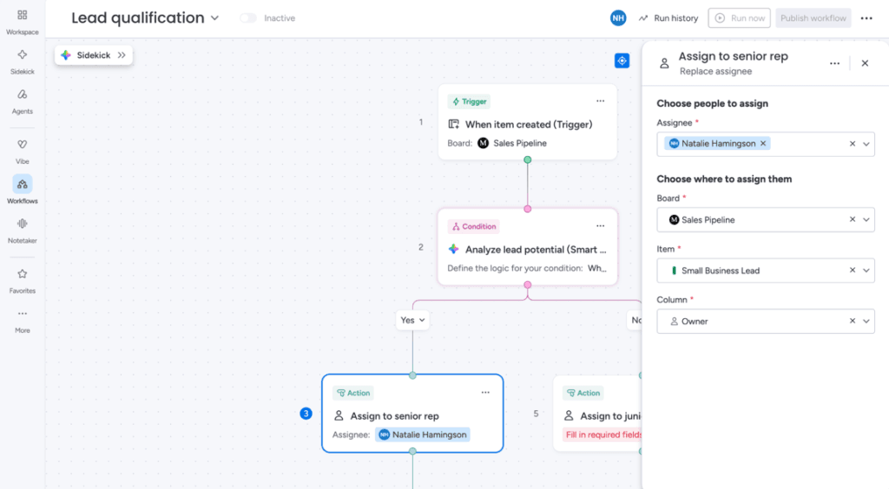
Task: Click Publish workflow button
Action: click(x=813, y=18)
